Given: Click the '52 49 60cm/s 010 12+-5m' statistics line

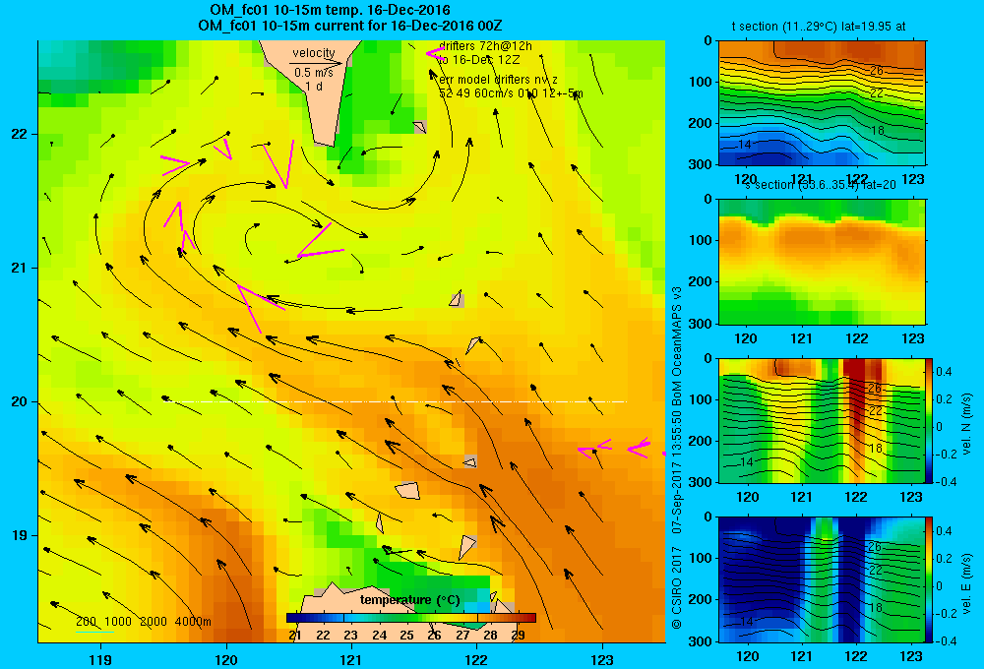Looking at the screenshot, I should 511,93.
